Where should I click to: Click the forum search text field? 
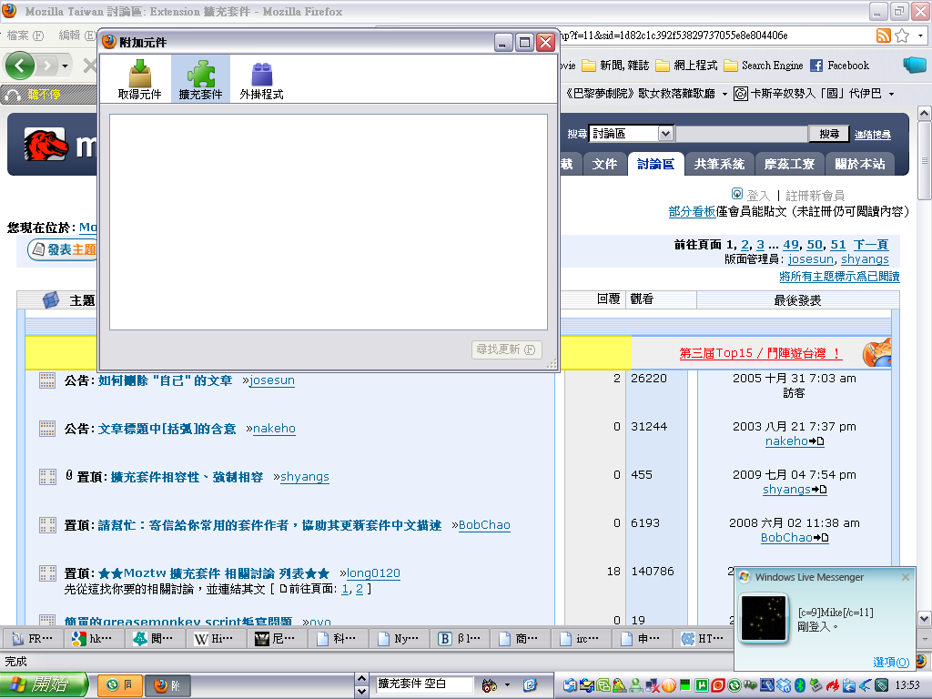tap(742, 134)
